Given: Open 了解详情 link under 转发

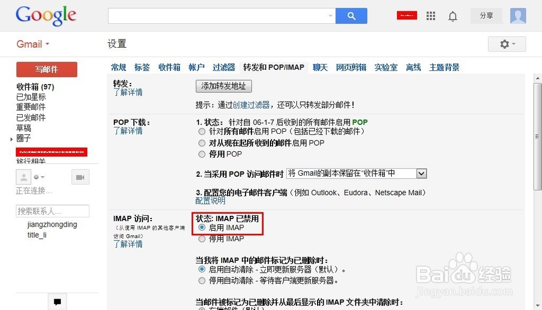Looking at the screenshot, I should (128, 92).
